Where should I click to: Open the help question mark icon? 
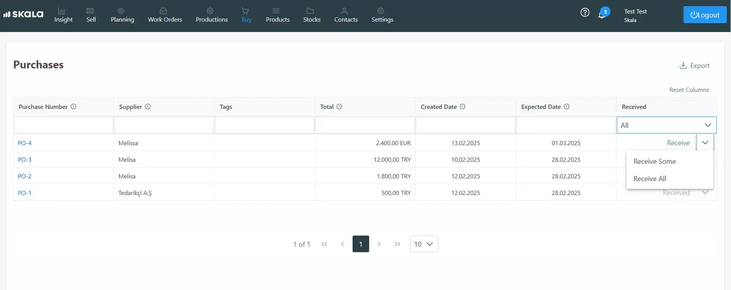tap(585, 12)
